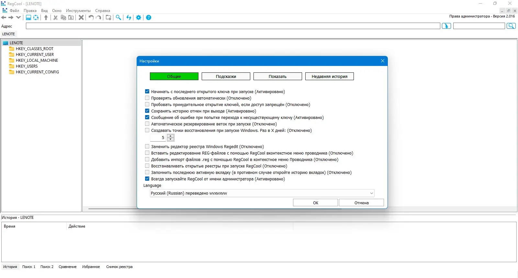Switch to the Подсказки settings tab
The image size is (518, 278).
(x=226, y=76)
